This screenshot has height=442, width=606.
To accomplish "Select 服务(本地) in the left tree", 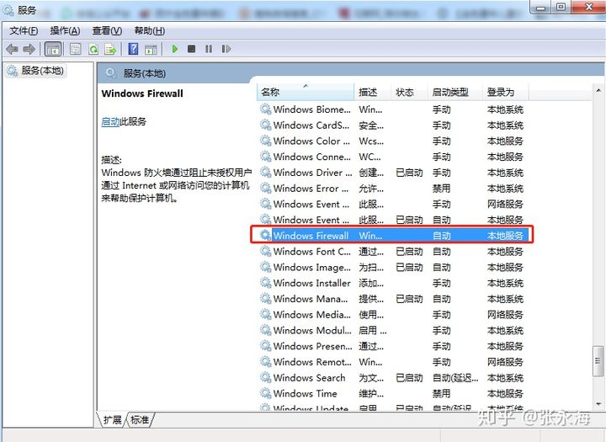I will coord(42,72).
